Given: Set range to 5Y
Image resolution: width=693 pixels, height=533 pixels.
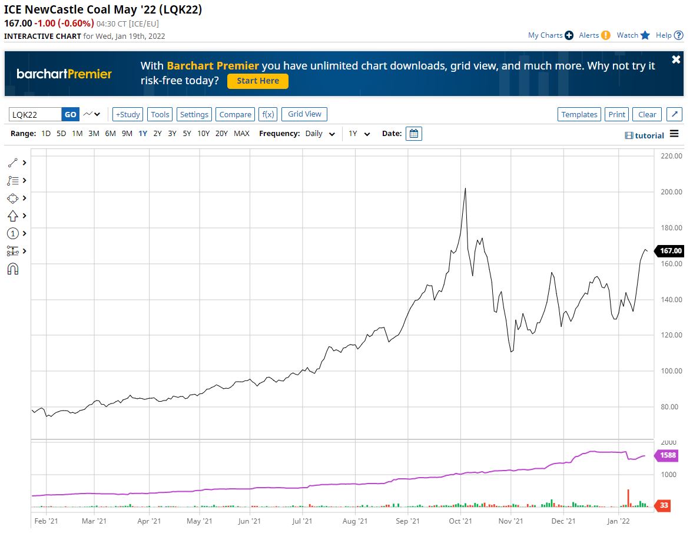Looking at the screenshot, I should coord(187,134).
